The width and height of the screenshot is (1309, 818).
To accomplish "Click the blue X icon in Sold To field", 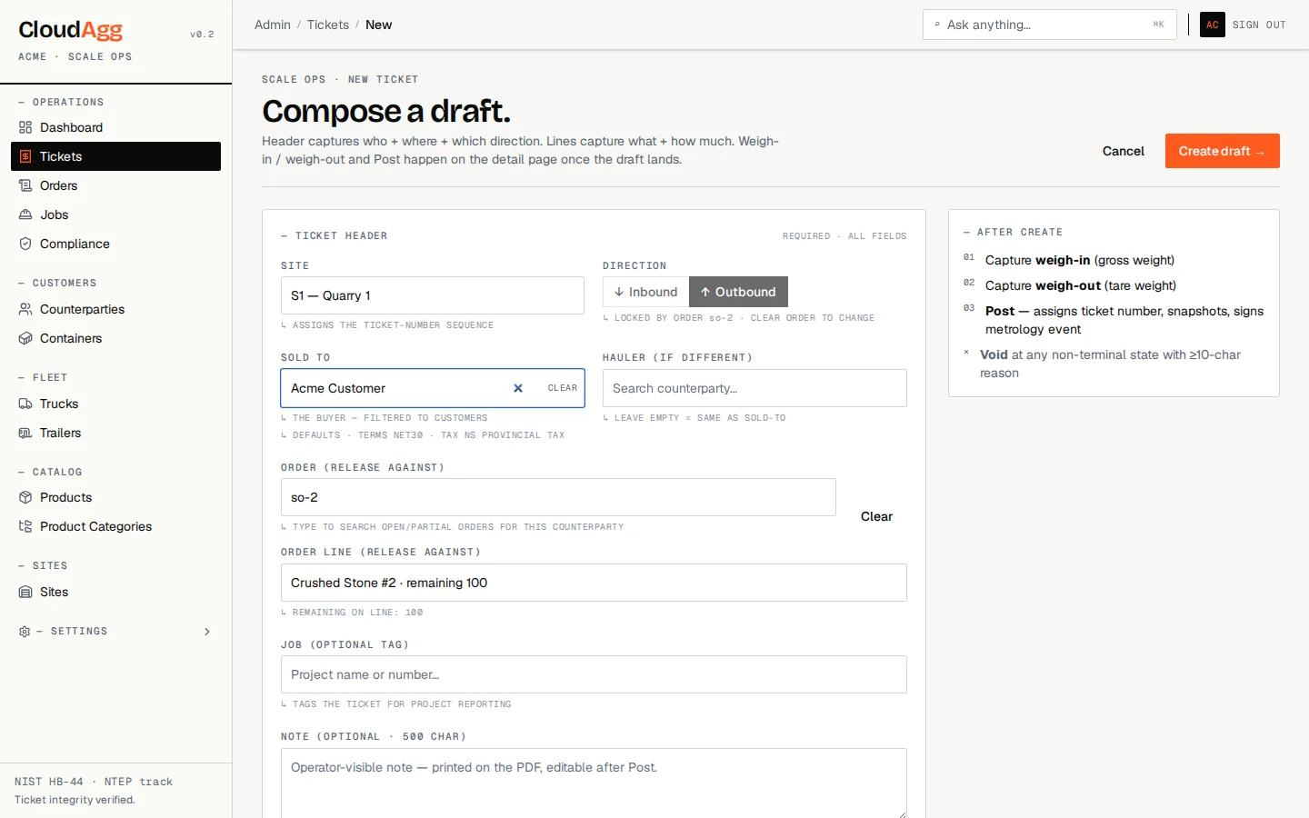I will 518,388.
